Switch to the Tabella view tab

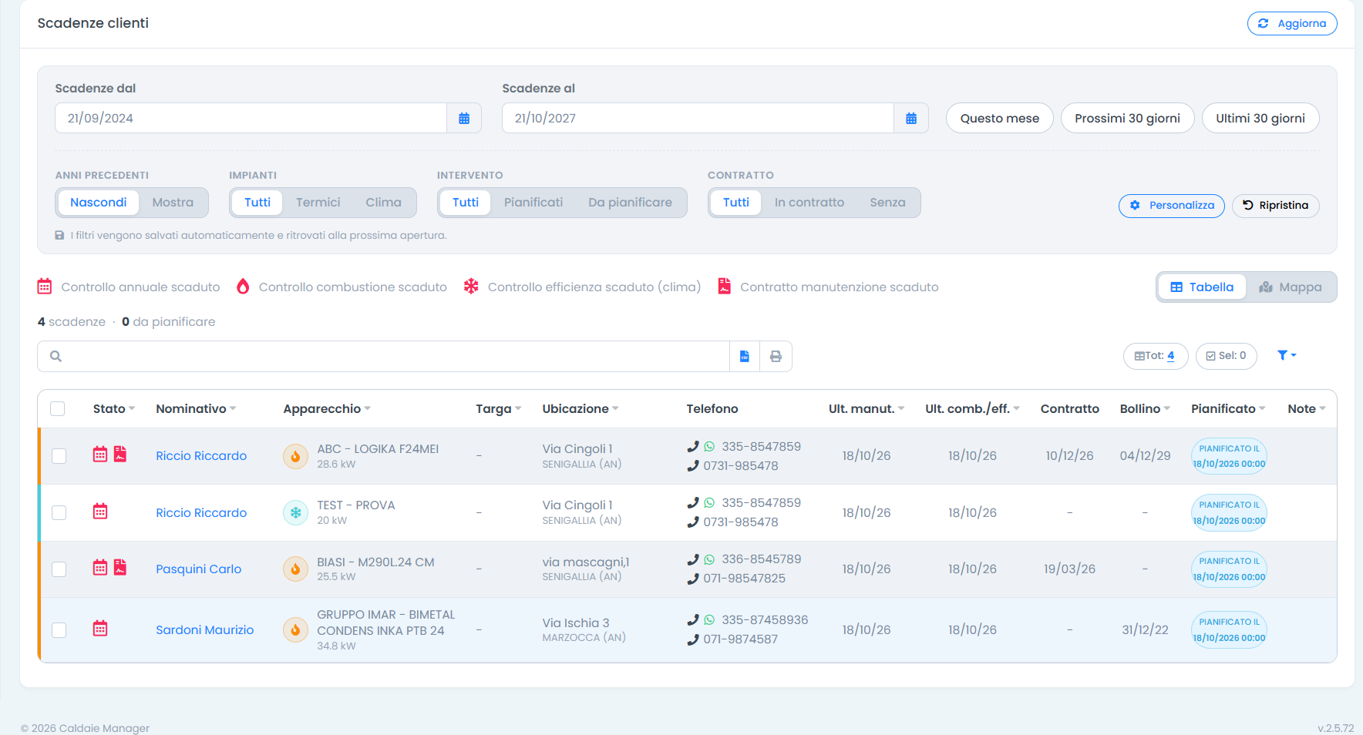pyautogui.click(x=1202, y=287)
